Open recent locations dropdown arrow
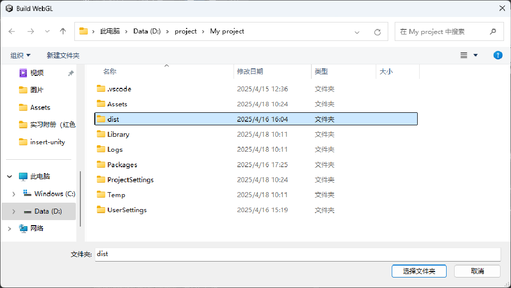This screenshot has height=288, width=511. (47, 31)
